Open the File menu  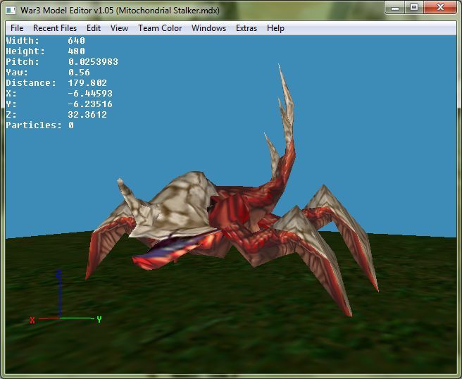tap(17, 28)
